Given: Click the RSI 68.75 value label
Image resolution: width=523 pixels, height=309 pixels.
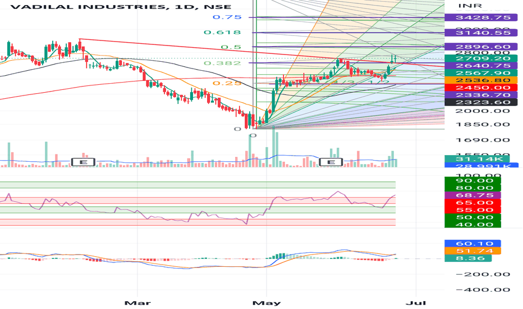Looking at the screenshot, I should tap(472, 196).
